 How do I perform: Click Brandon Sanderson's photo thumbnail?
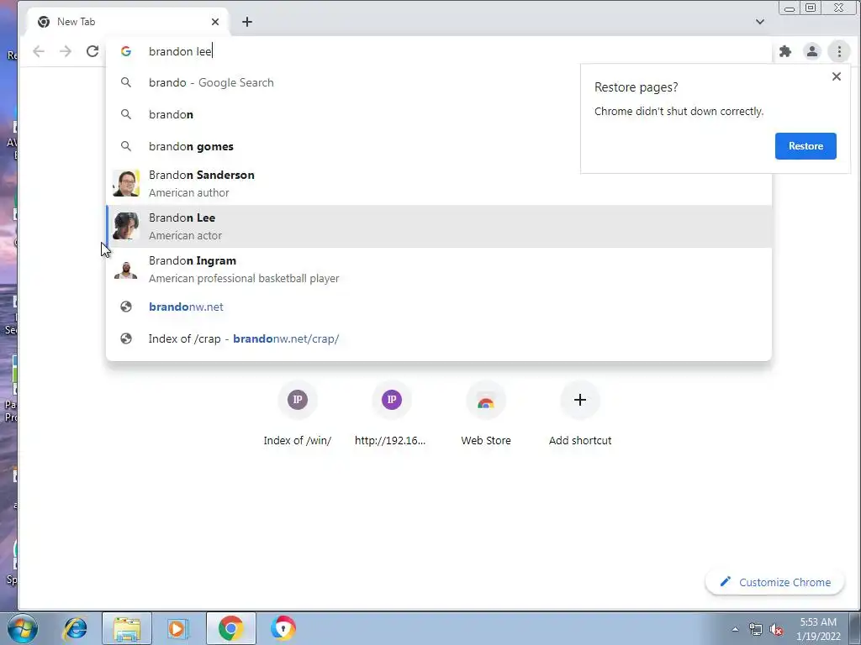126,183
